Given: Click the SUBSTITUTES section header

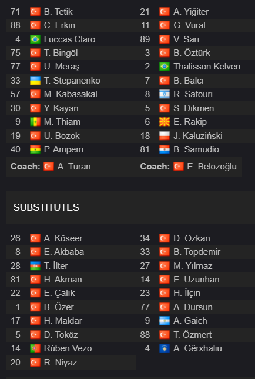Looking at the screenshot, I should click(46, 207).
